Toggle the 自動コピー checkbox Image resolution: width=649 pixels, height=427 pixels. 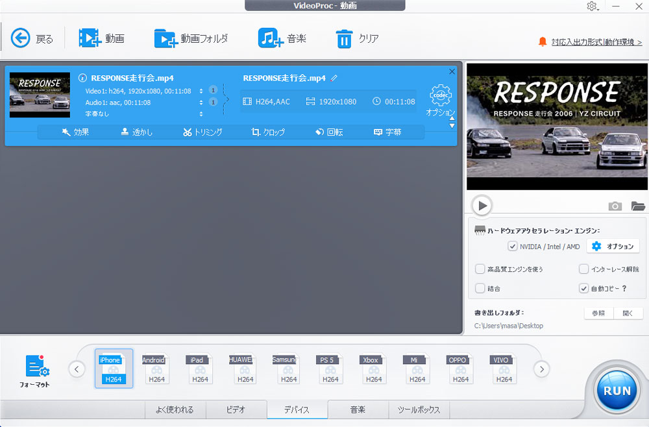pyautogui.click(x=583, y=288)
